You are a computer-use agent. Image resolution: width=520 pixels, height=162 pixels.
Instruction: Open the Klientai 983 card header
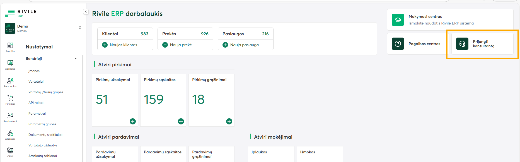pos(125,34)
